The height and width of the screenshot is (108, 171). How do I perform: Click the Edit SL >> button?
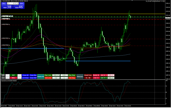[104, 75]
